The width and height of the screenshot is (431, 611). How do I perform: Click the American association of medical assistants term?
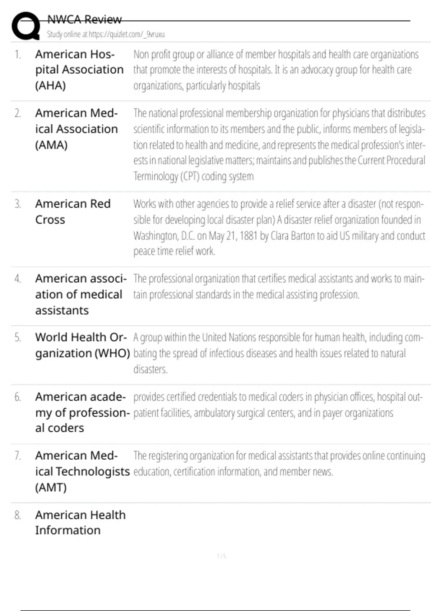(80, 294)
